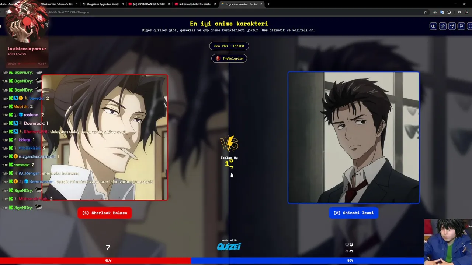Viewport: 472px width, 265px height.
Task: Click the paper plane share icon
Action: (452, 26)
